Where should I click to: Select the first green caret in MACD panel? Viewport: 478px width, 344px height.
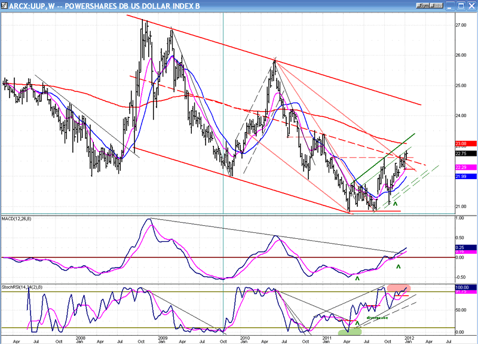(357, 278)
